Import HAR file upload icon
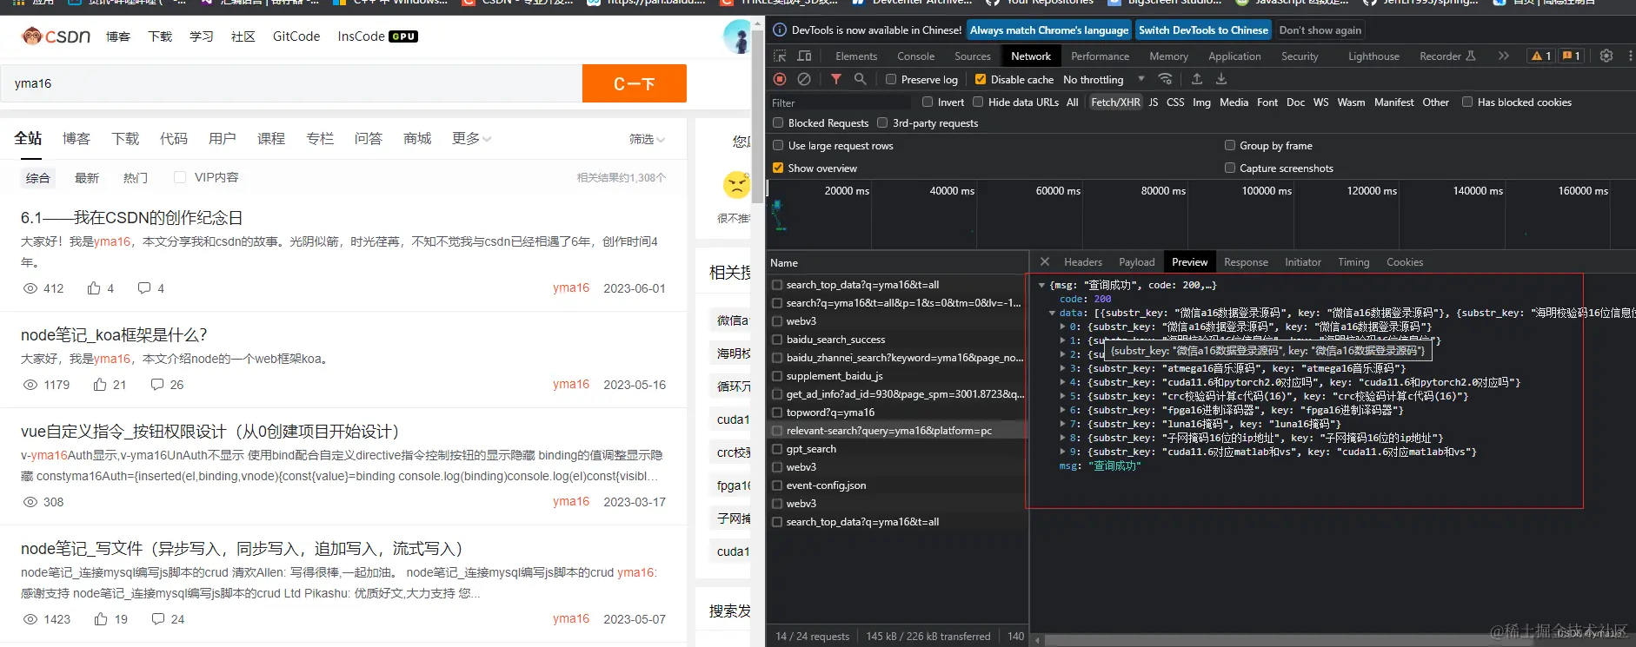1636x647 pixels. [1197, 79]
